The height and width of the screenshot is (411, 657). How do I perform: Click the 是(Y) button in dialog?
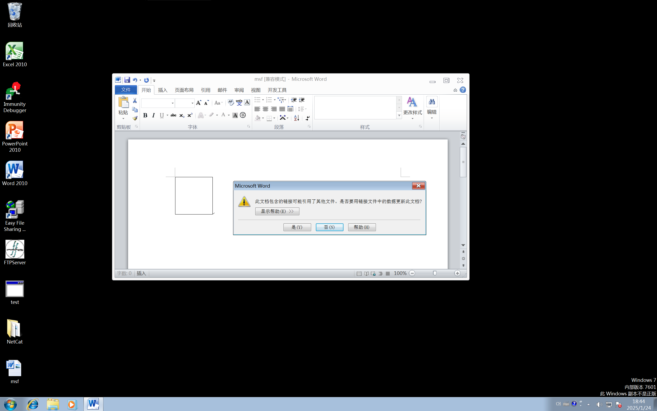coord(297,227)
